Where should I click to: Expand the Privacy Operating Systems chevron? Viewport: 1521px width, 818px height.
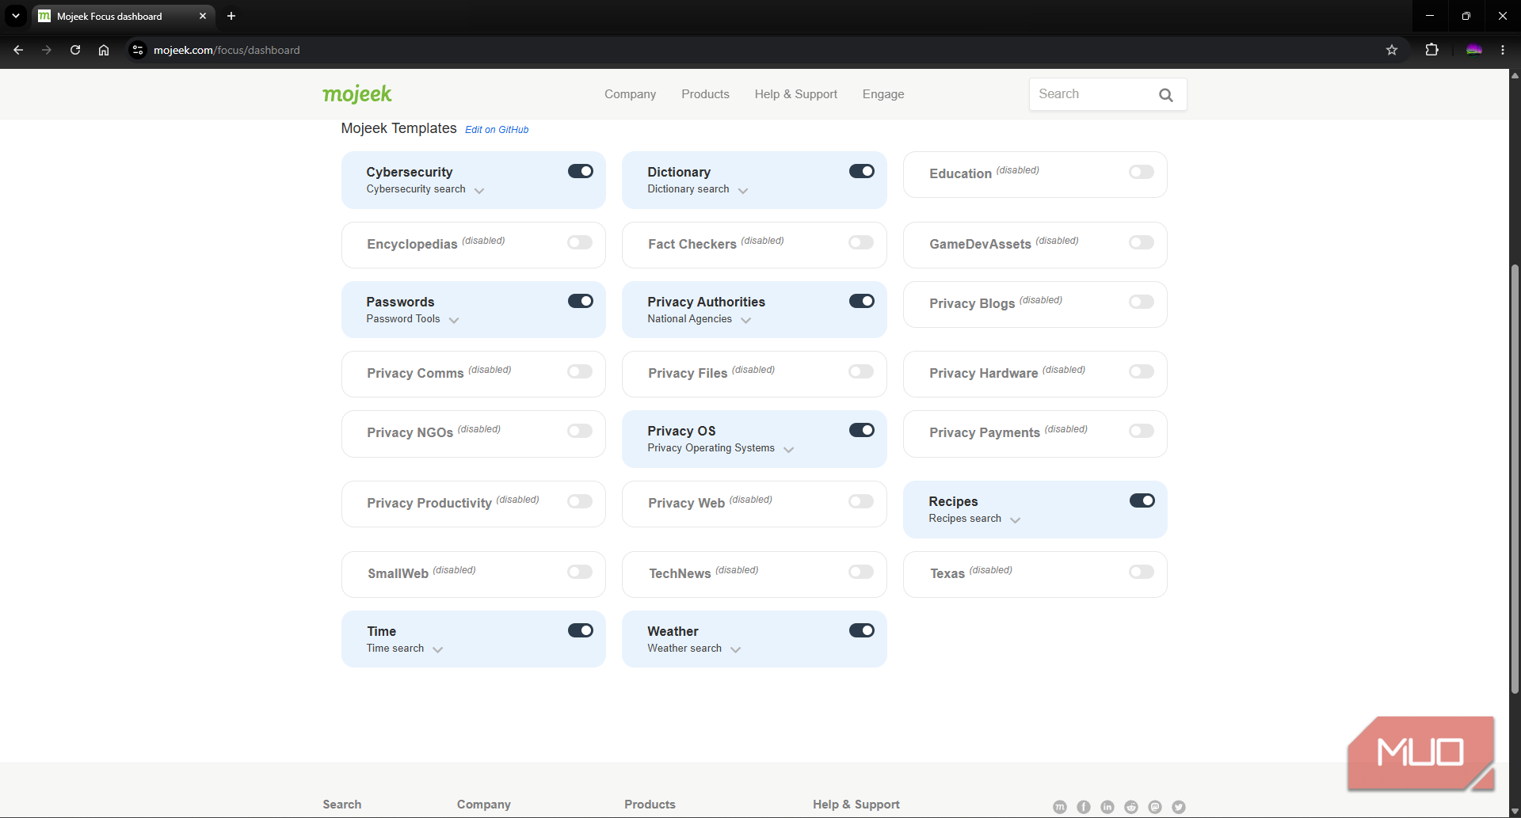[789, 450]
